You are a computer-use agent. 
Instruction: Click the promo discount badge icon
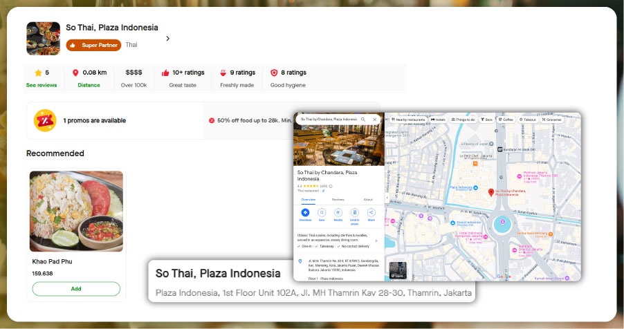click(44, 120)
